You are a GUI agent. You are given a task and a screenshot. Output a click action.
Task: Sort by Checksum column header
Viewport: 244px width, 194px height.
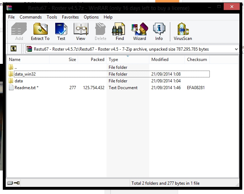click(x=197, y=60)
